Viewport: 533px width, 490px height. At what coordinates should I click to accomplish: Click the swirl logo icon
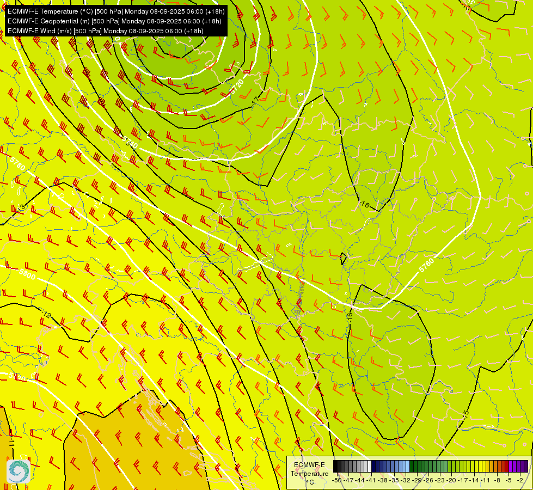pyautogui.click(x=18, y=471)
